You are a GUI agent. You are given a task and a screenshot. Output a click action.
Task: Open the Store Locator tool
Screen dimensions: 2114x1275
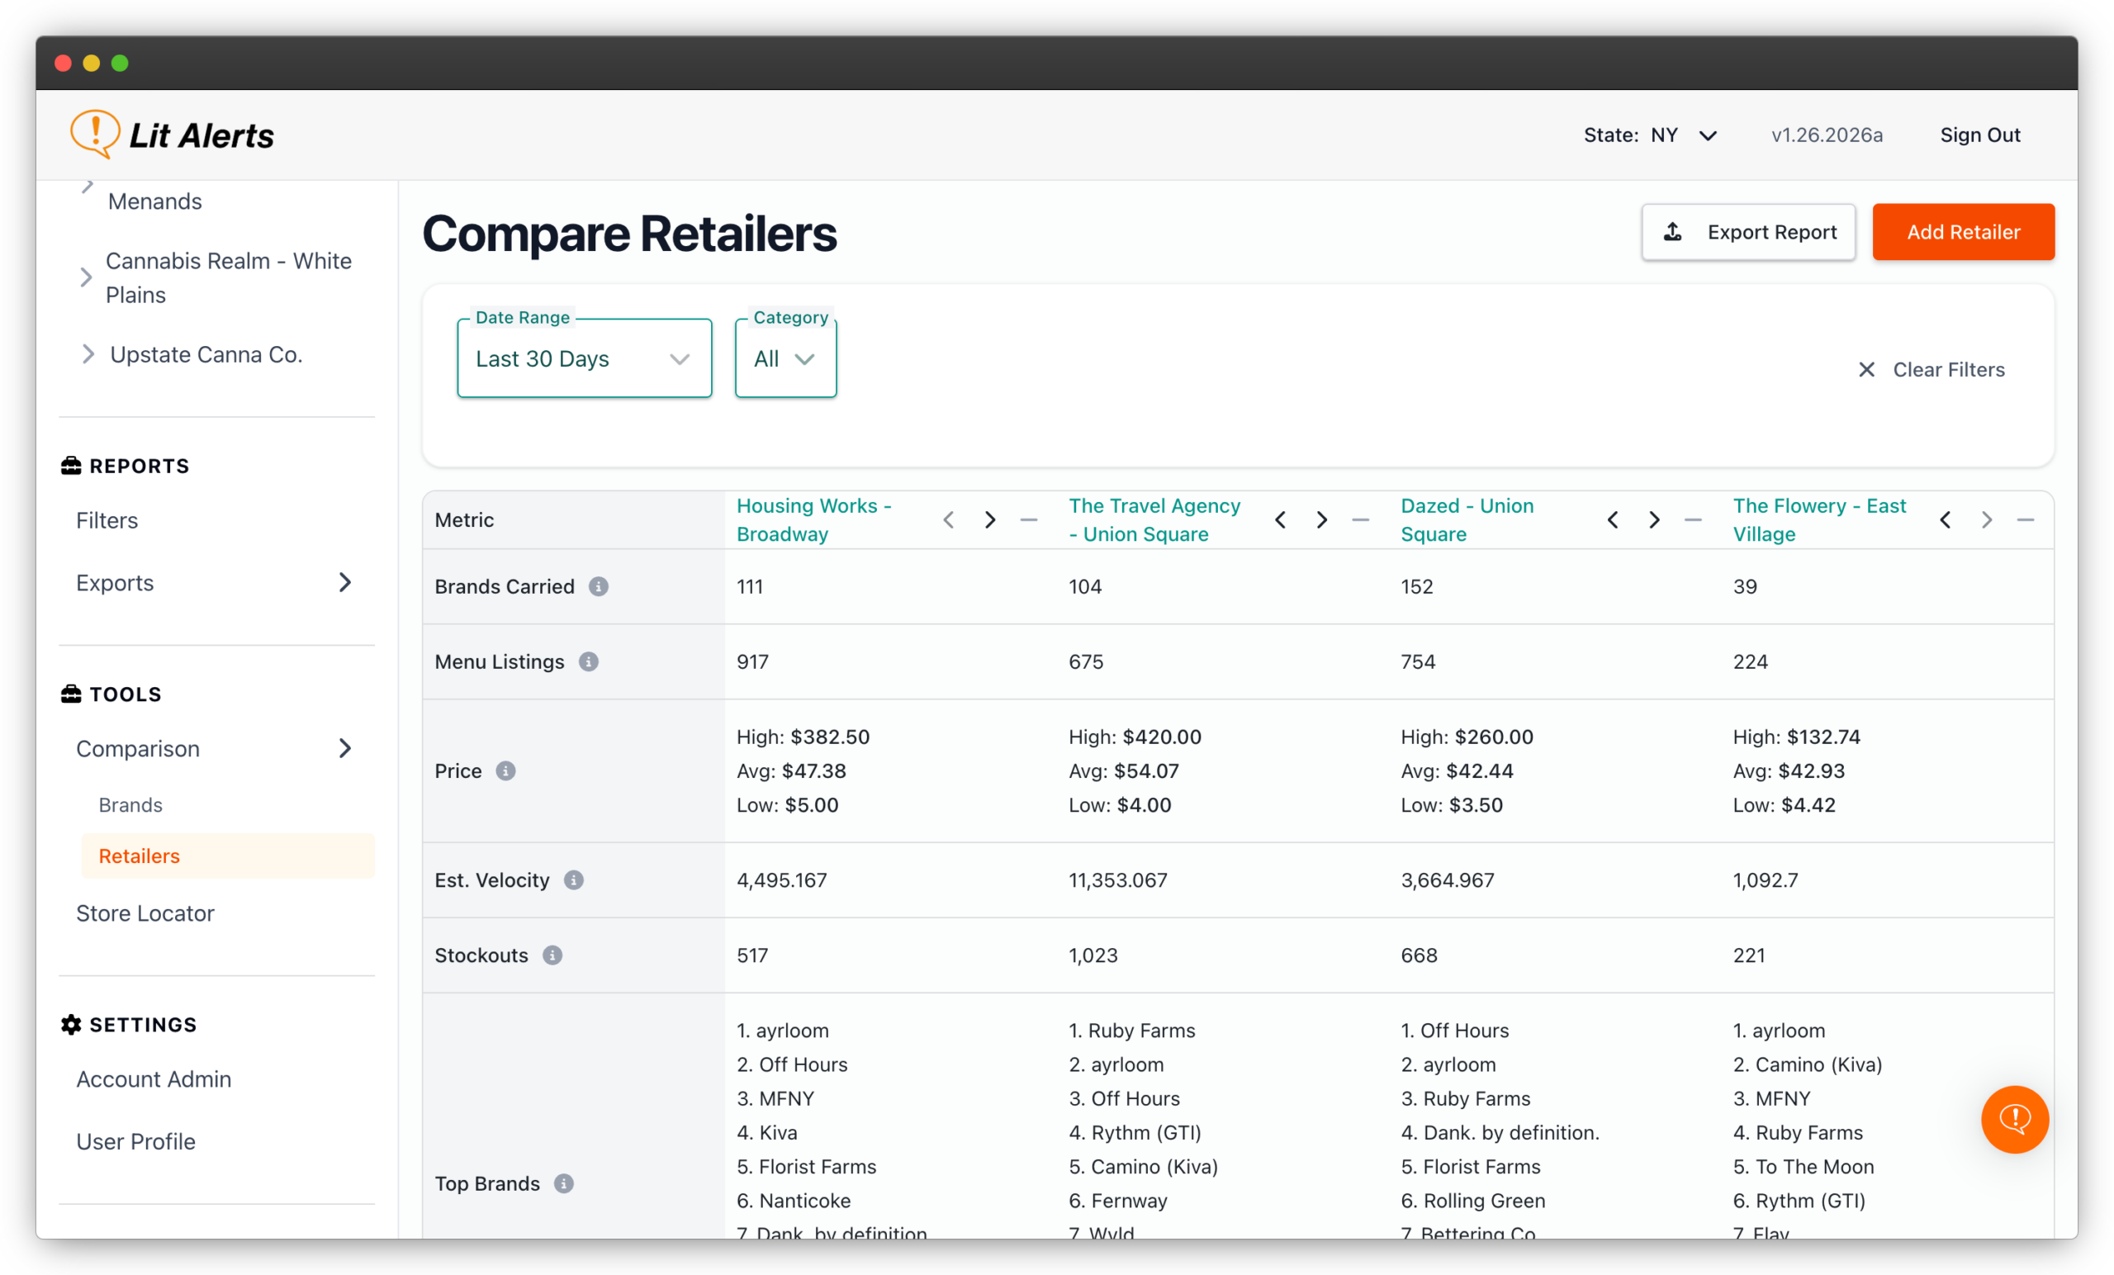145,913
